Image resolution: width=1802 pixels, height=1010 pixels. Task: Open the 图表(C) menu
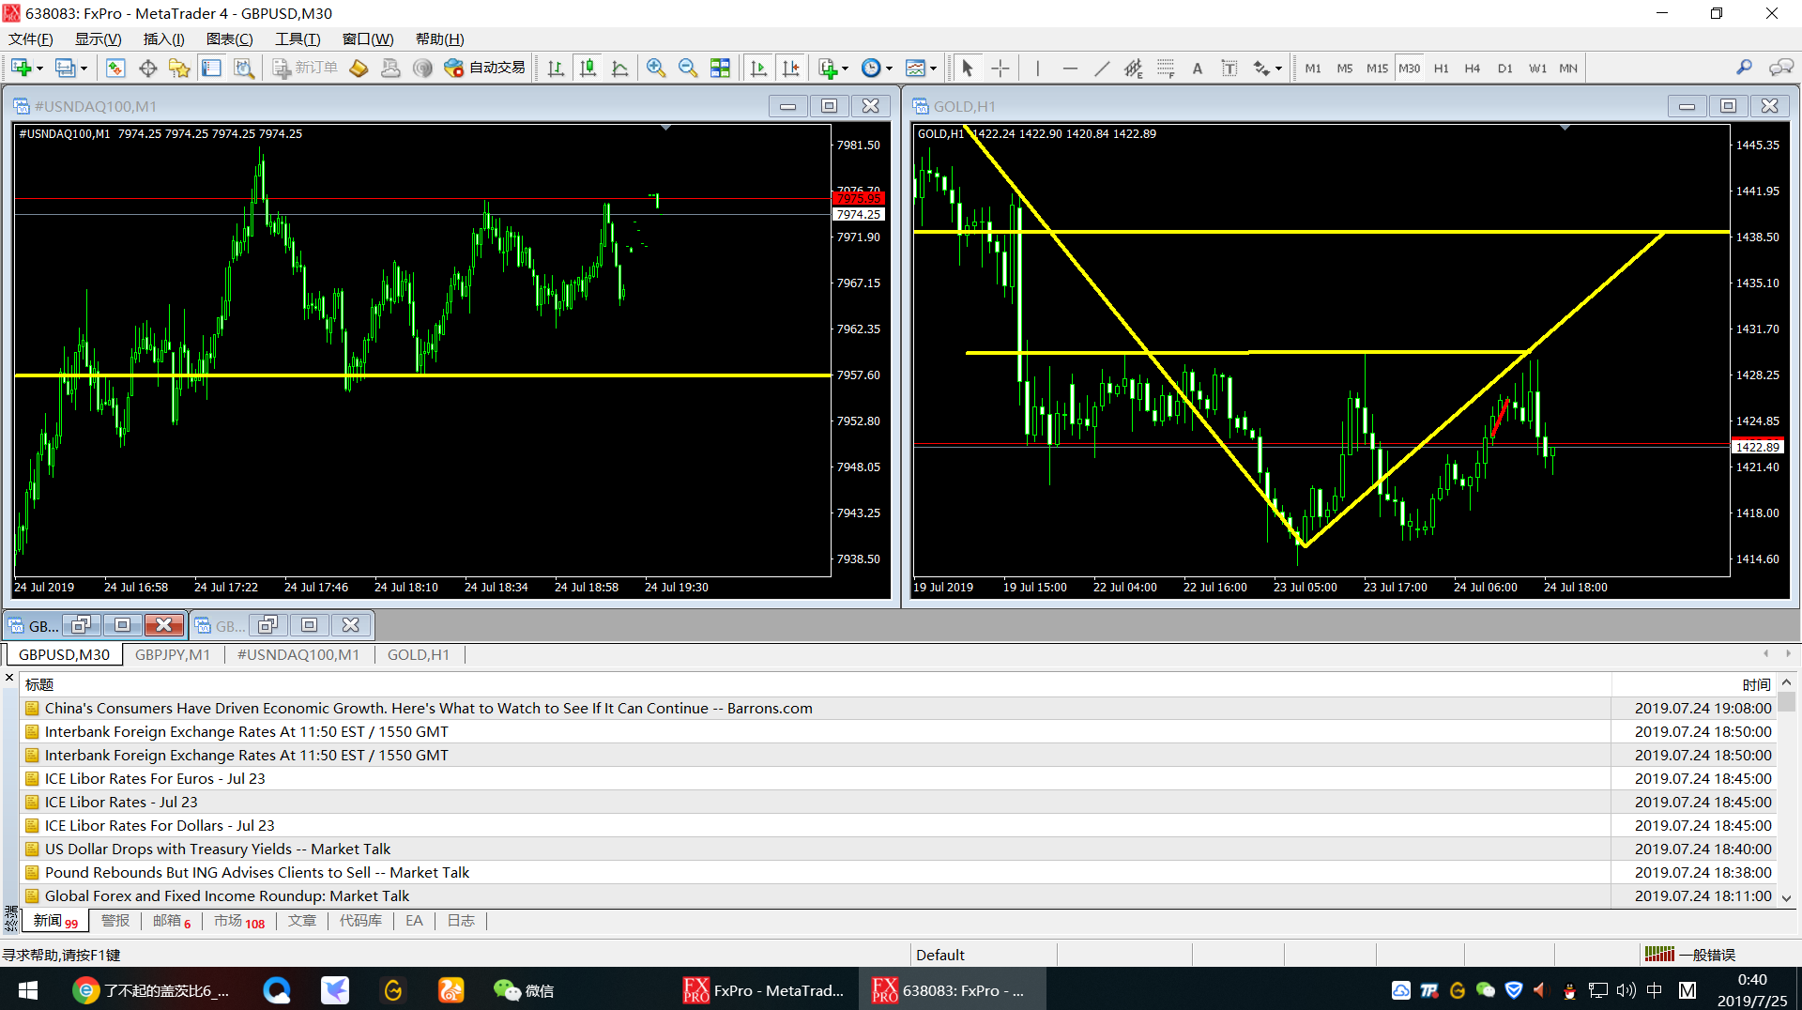(x=230, y=38)
